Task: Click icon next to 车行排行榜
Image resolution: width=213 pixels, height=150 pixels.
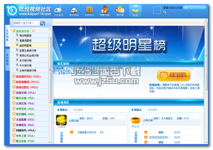Action: (17, 60)
